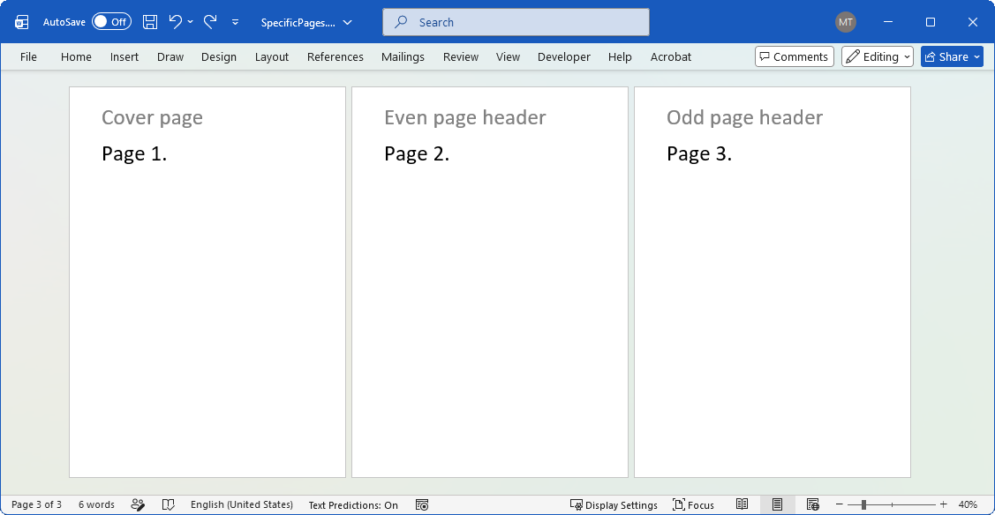The height and width of the screenshot is (515, 995).
Task: Open Display Settings in status bar
Action: [x=614, y=505]
